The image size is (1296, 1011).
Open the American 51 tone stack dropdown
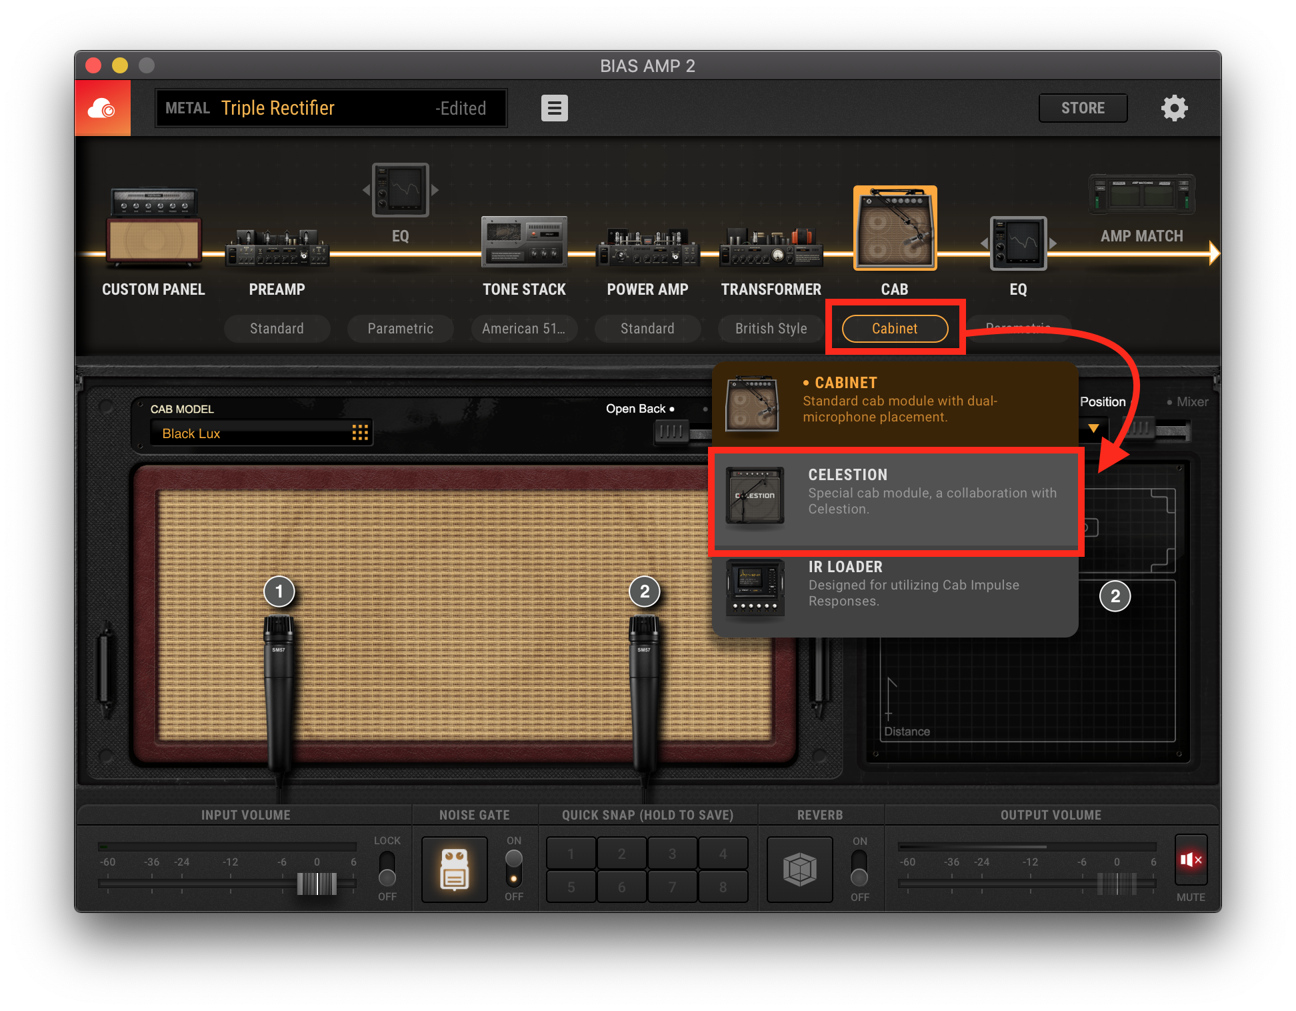point(524,329)
